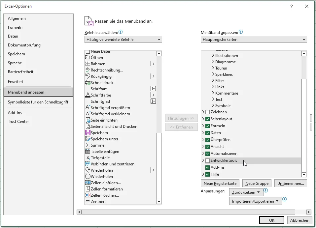Click the Schriftfarbe letter A icon

88,95
